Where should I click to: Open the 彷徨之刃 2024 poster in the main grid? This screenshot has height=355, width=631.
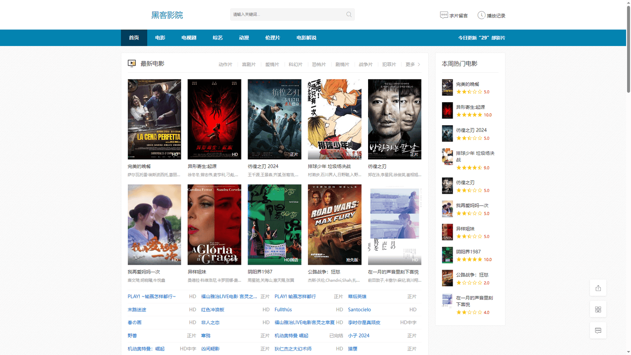tap(274, 119)
